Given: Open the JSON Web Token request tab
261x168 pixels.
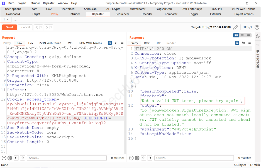Looking at the screenshot, I should (50, 43).
